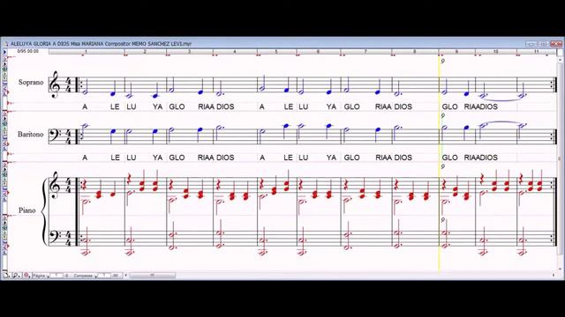
Task: Click the vertical scrollbar on the right edge
Action: [560, 158]
